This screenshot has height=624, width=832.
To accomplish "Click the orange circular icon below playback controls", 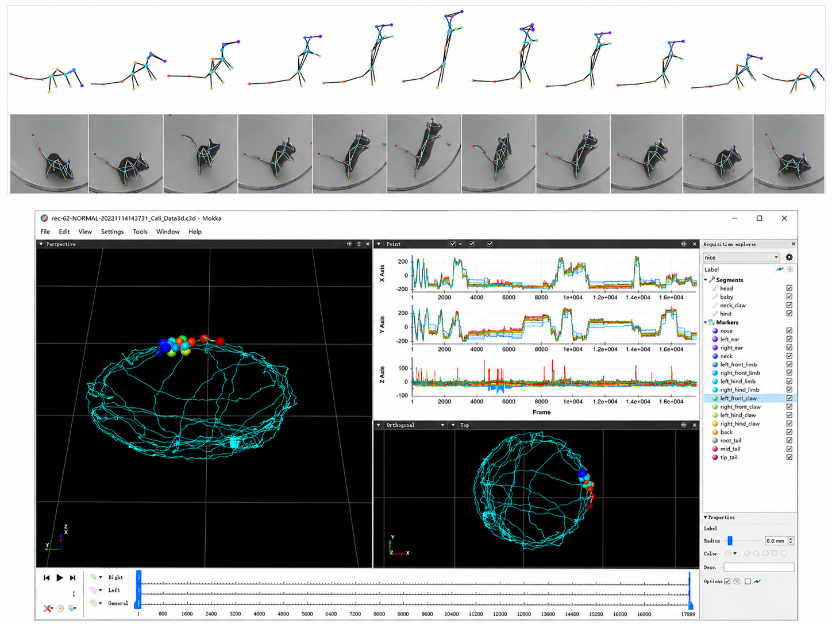I will (60, 608).
